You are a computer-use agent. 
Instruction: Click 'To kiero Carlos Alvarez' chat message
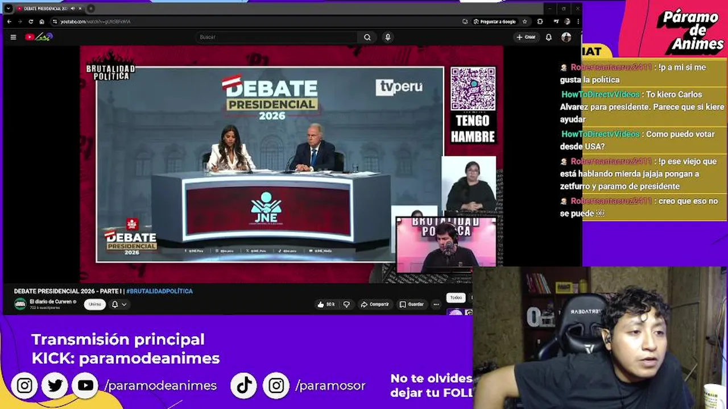click(x=641, y=107)
